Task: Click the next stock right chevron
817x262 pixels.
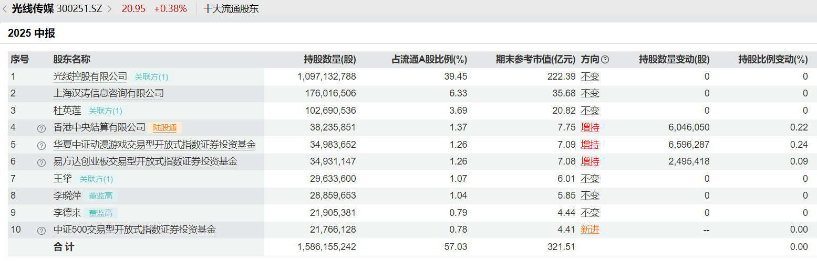Action: (109, 9)
